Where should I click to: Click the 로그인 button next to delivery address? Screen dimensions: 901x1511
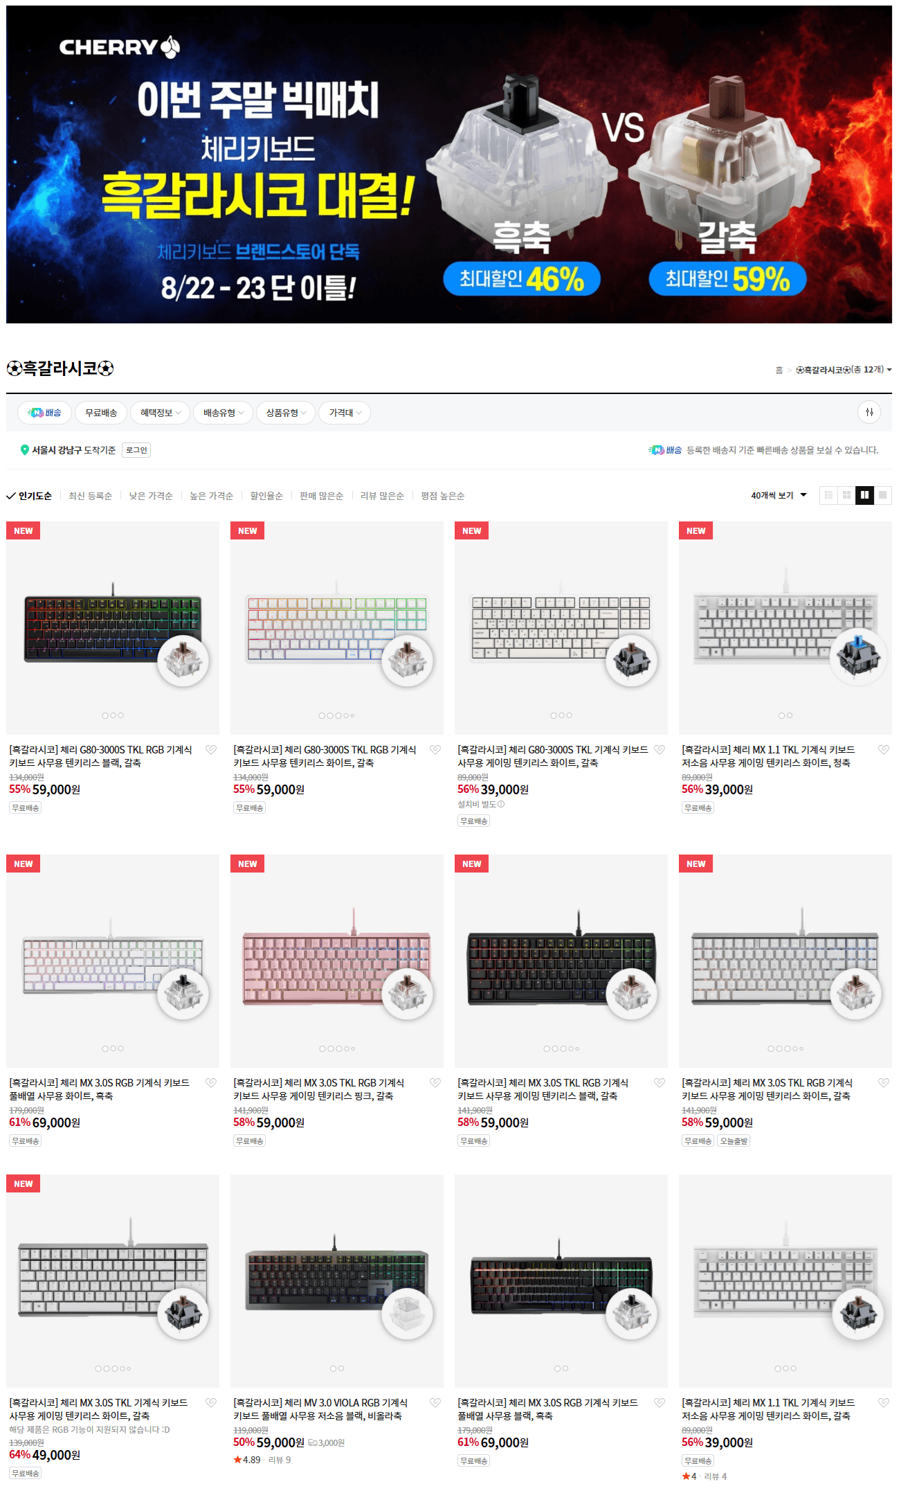(136, 450)
